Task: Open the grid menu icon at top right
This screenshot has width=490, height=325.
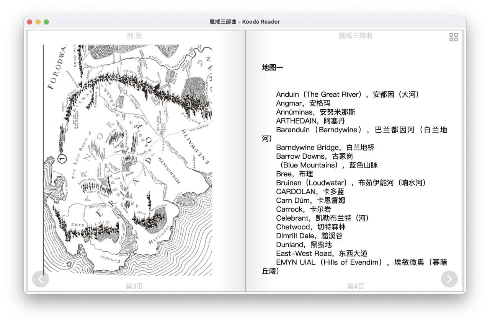Action: click(x=454, y=37)
